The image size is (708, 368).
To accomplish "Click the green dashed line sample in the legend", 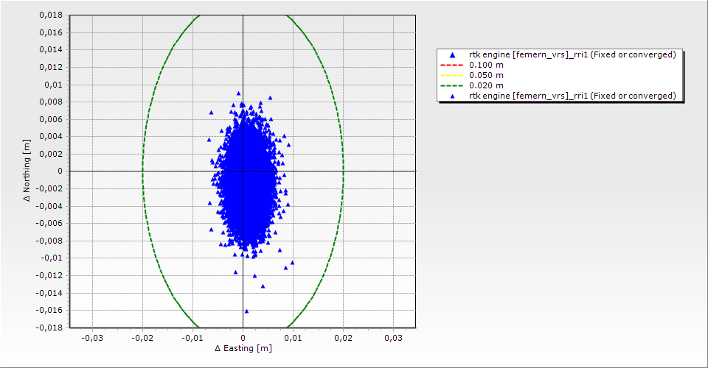I will coord(452,86).
